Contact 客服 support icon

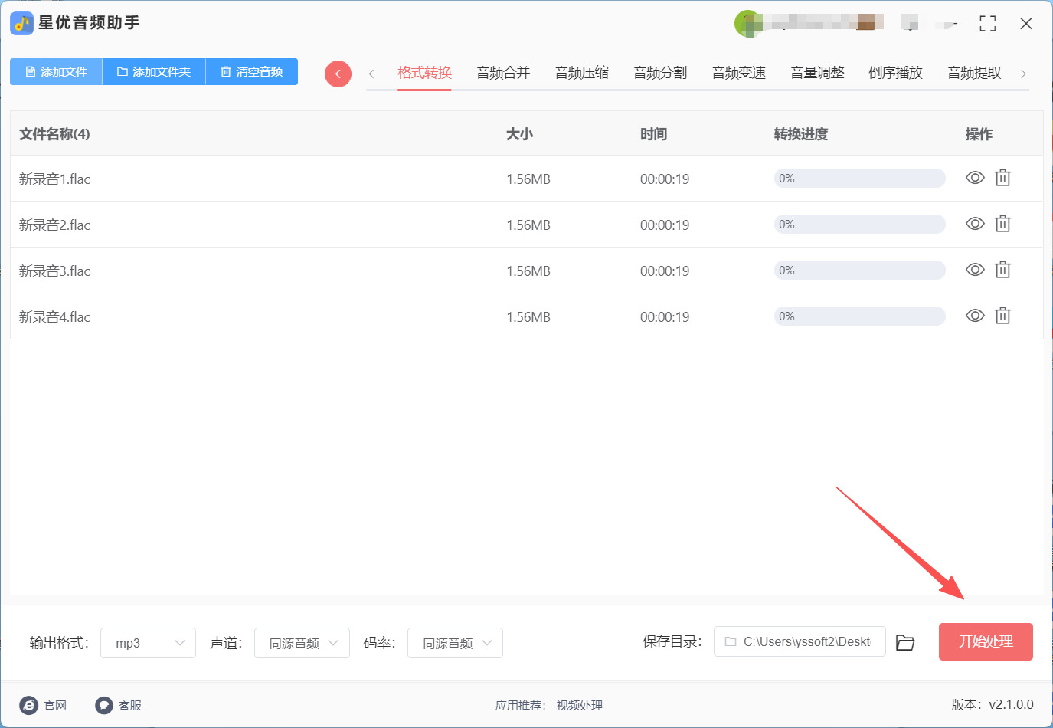[104, 705]
